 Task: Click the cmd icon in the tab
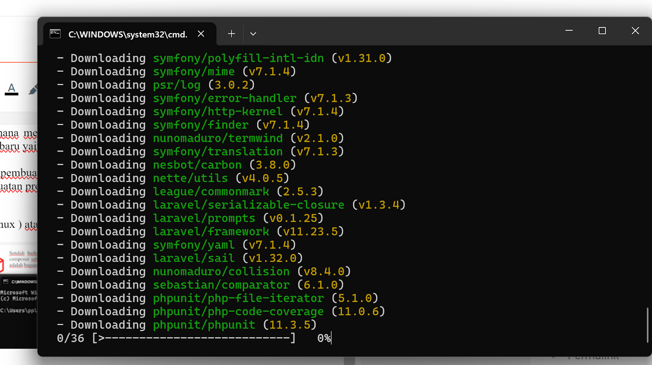point(55,34)
